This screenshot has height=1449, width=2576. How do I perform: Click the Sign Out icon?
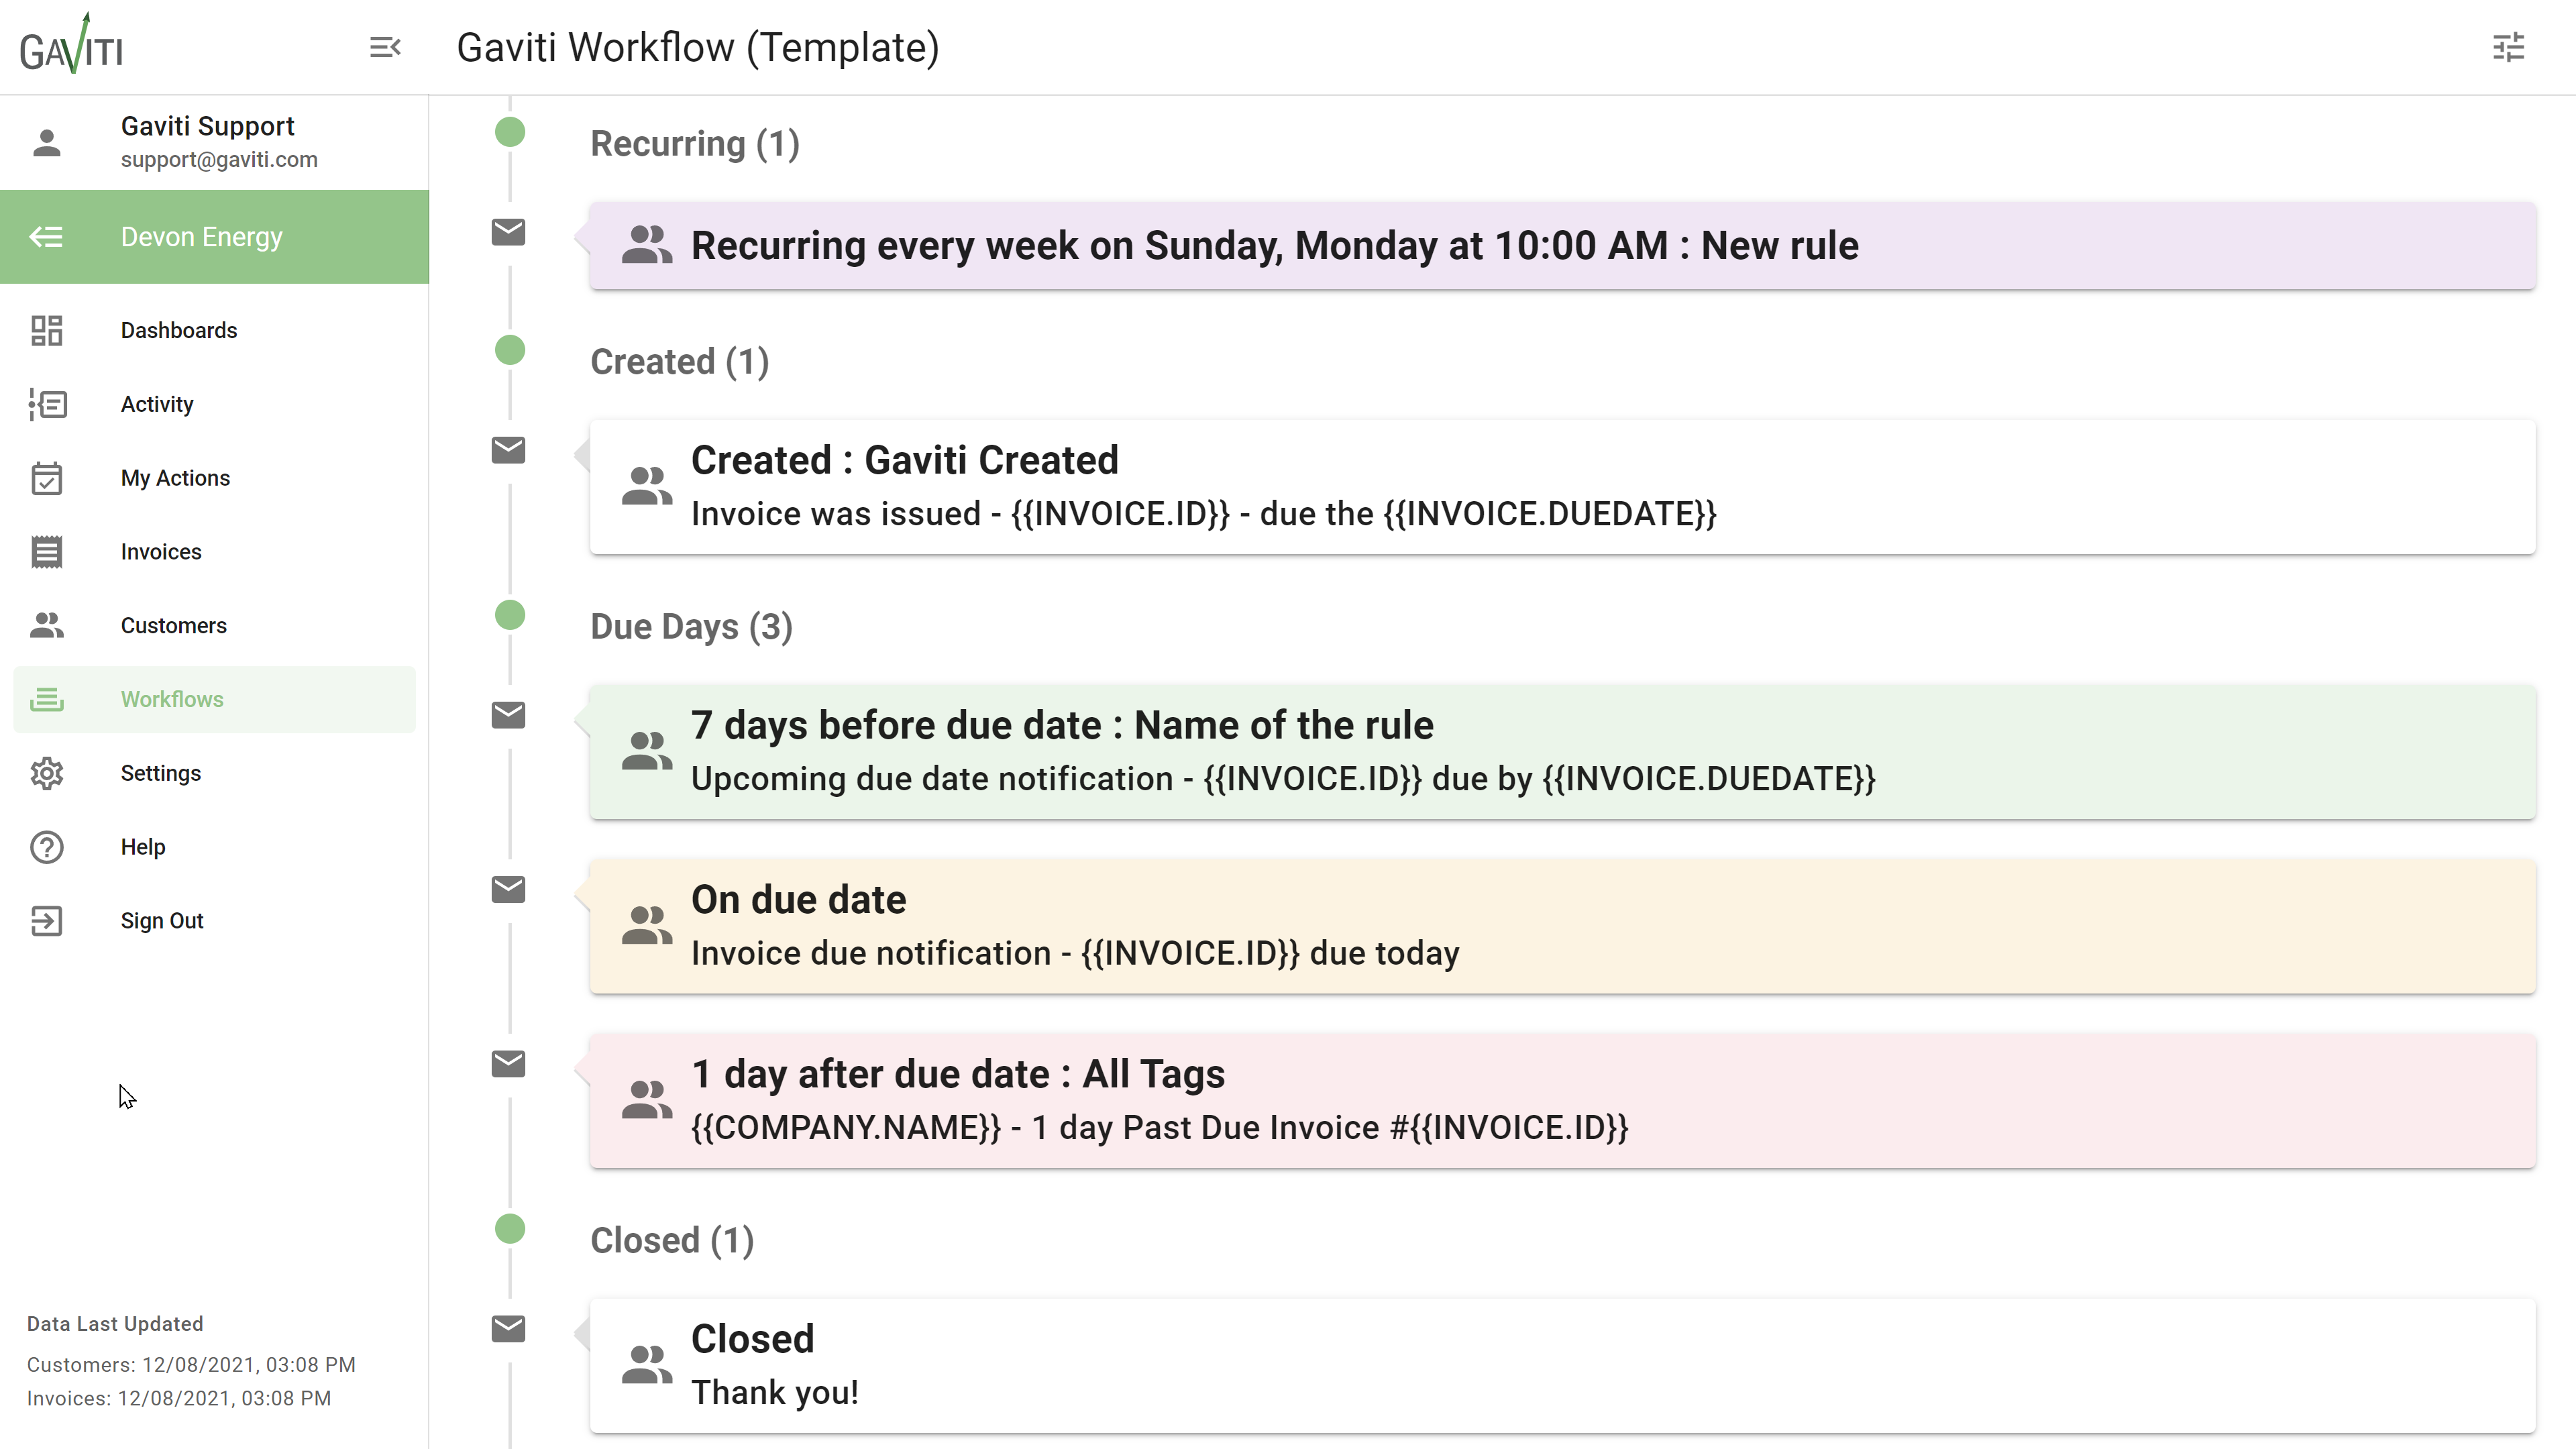(47, 921)
